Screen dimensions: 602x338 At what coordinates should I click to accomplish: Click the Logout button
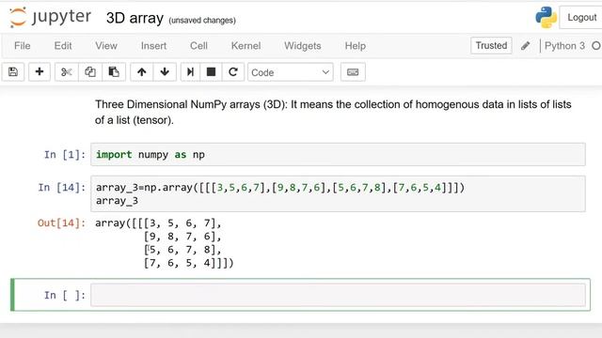[581, 17]
